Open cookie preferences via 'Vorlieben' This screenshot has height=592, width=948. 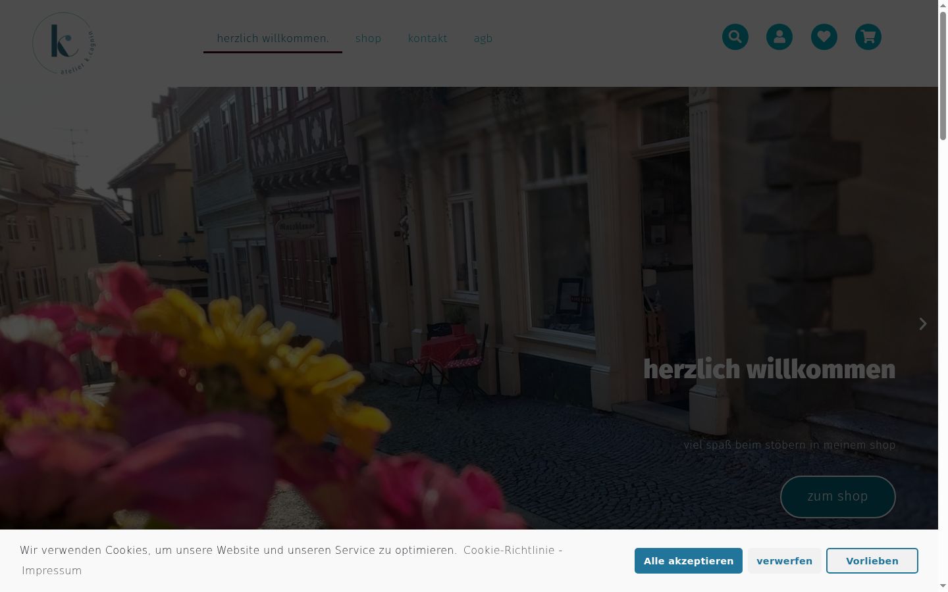[x=872, y=561]
